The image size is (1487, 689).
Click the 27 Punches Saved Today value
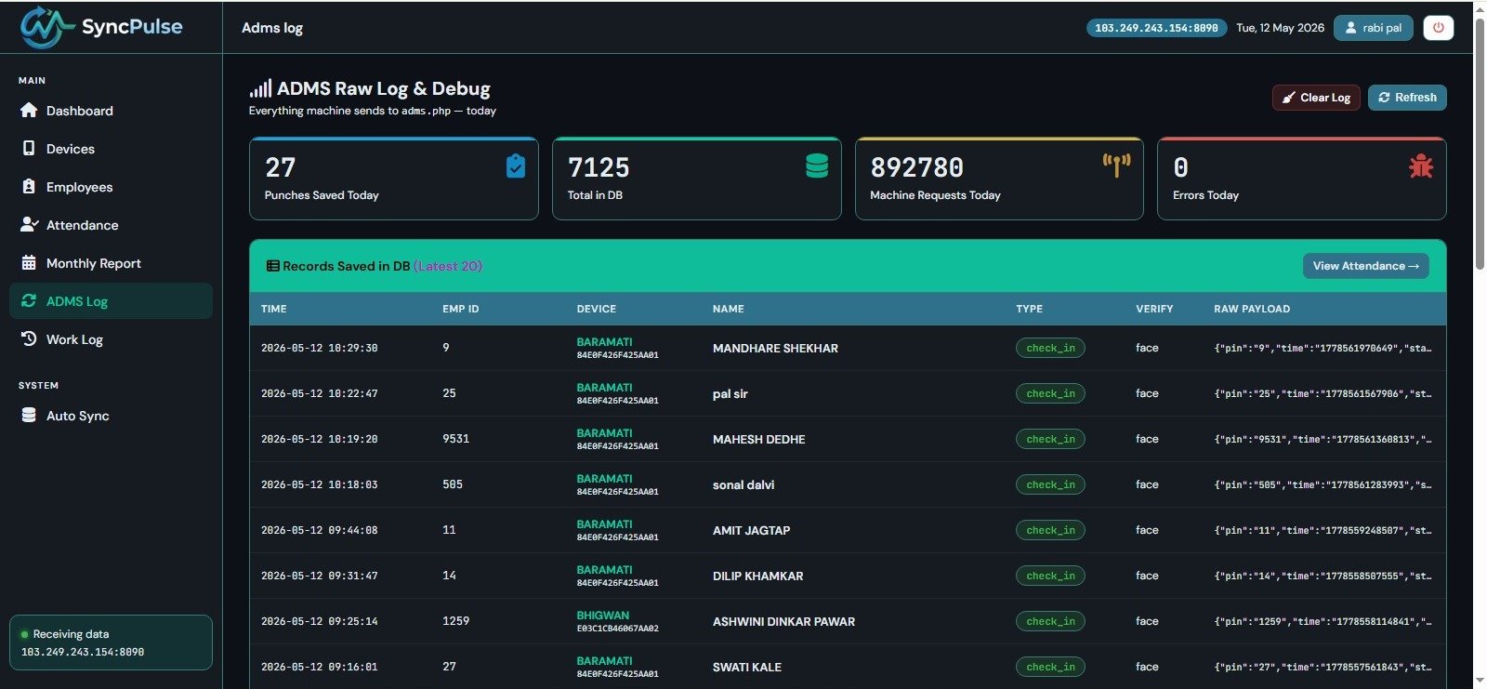pyautogui.click(x=280, y=167)
